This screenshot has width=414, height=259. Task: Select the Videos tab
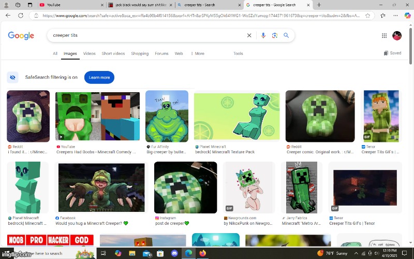89,53
